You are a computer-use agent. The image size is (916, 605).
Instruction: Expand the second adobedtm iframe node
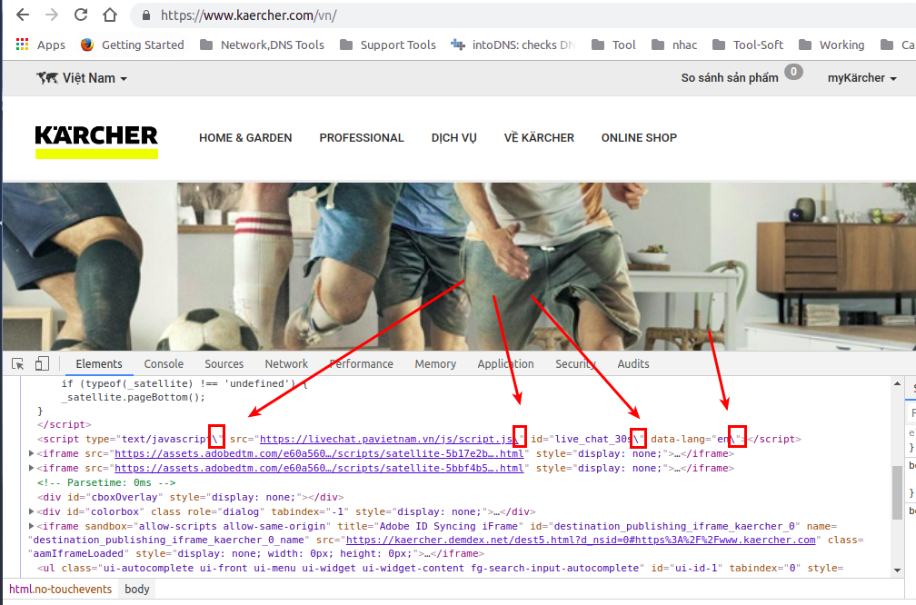(x=31, y=468)
